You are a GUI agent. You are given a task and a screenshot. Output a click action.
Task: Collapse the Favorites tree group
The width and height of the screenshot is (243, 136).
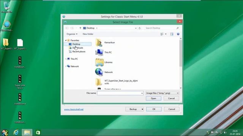[66, 40]
